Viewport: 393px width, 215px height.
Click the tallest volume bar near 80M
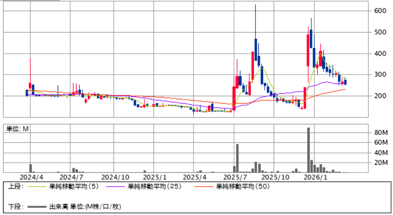pos(309,150)
